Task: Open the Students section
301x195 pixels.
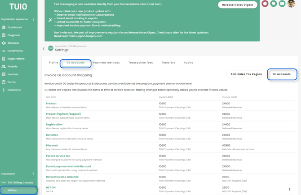Action: pos(13,43)
